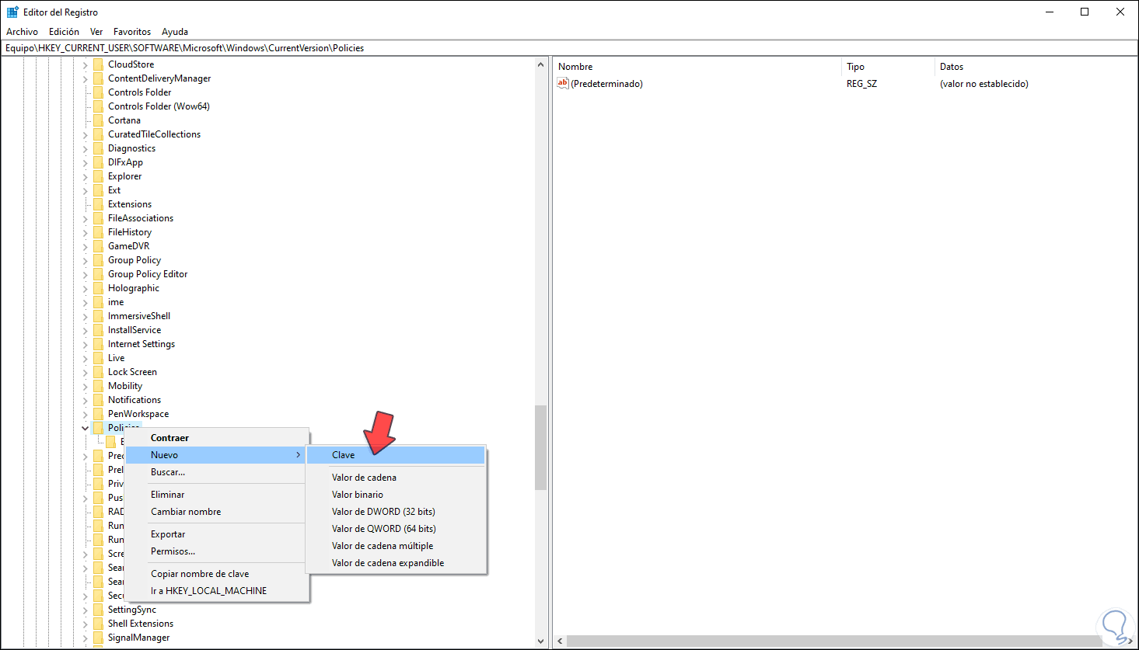This screenshot has height=650, width=1139.
Task: Click the Cortana folder icon
Action: point(98,120)
